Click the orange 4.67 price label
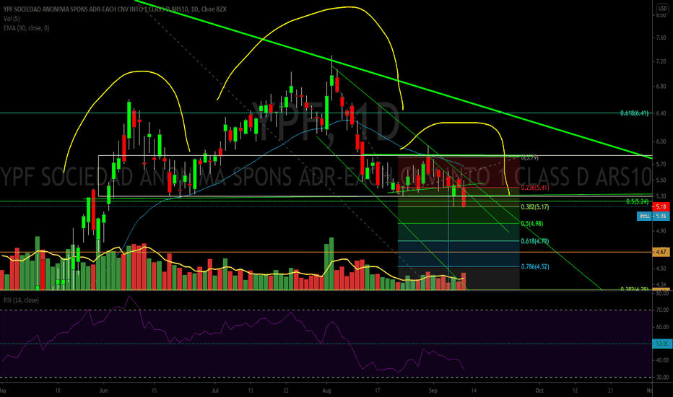Image resolution: width=673 pixels, height=397 pixels. [x=661, y=252]
